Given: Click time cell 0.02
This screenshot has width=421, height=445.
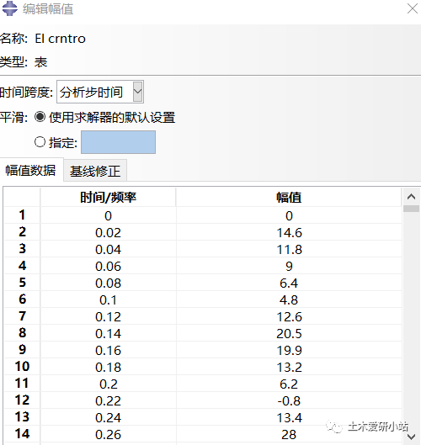Looking at the screenshot, I should click(x=108, y=232).
